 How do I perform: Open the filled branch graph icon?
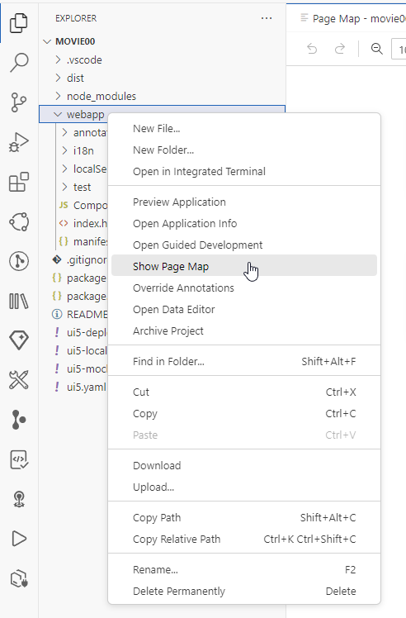18,420
